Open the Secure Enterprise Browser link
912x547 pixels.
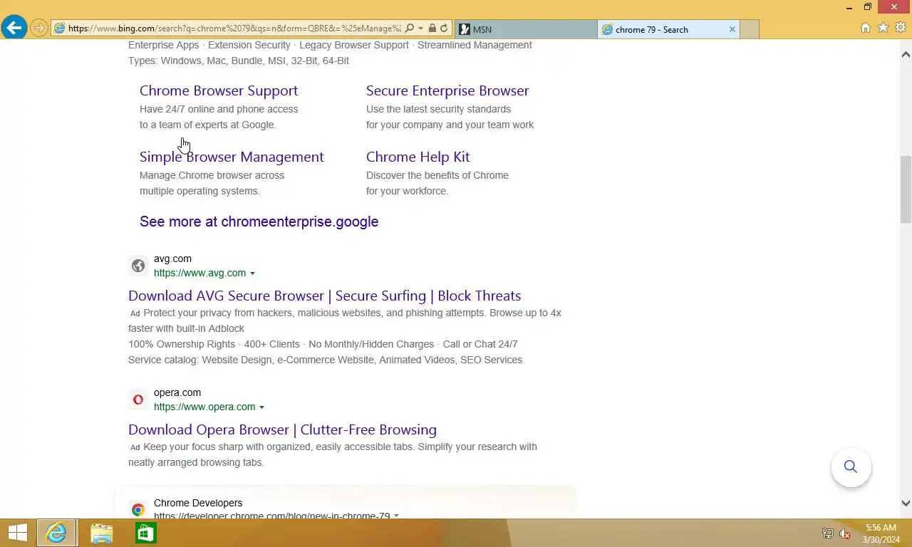(x=447, y=90)
